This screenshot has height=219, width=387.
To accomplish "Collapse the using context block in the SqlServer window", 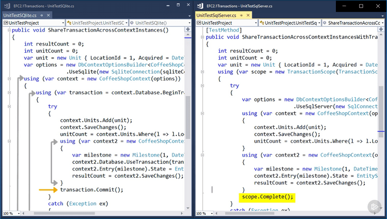I will [x=203, y=114].
